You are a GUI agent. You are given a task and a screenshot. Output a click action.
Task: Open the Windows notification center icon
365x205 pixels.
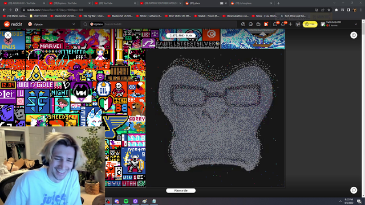coord(359,201)
